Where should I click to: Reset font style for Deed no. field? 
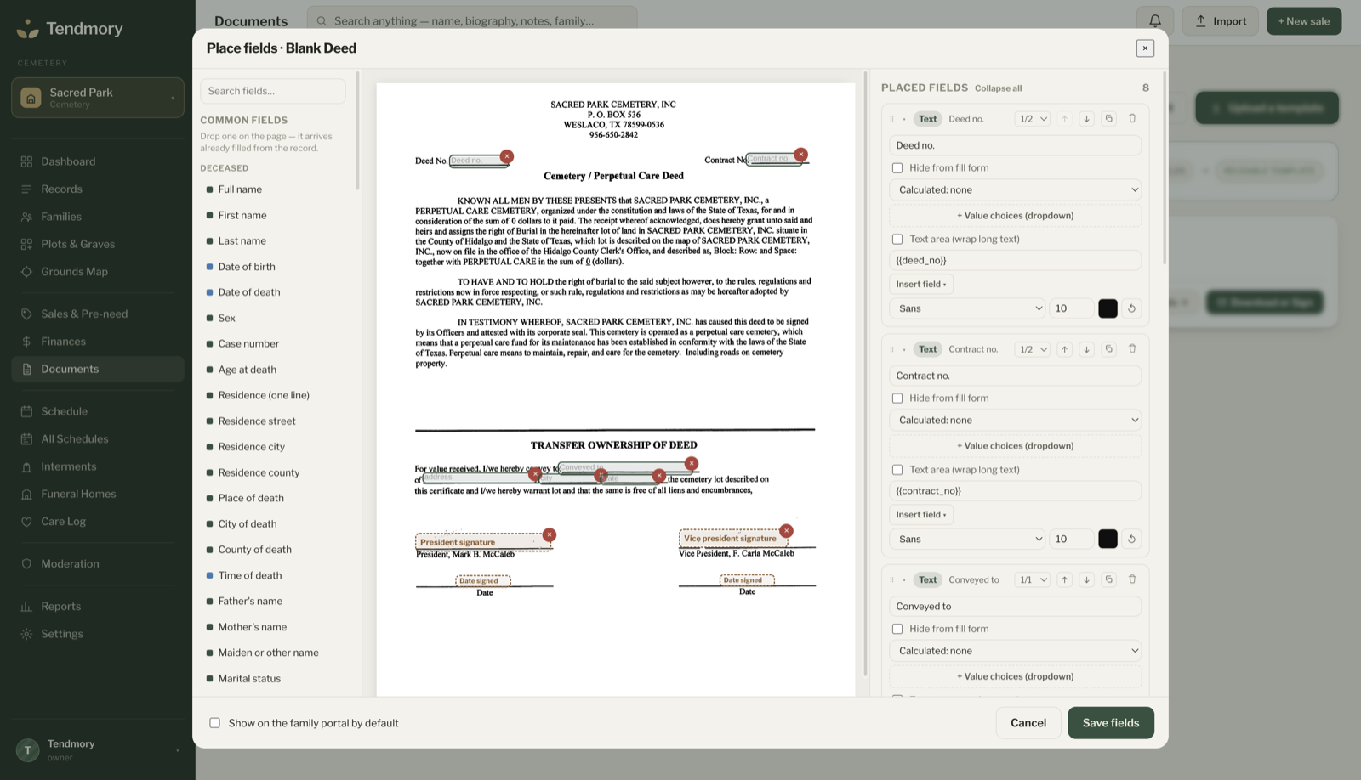pos(1131,308)
